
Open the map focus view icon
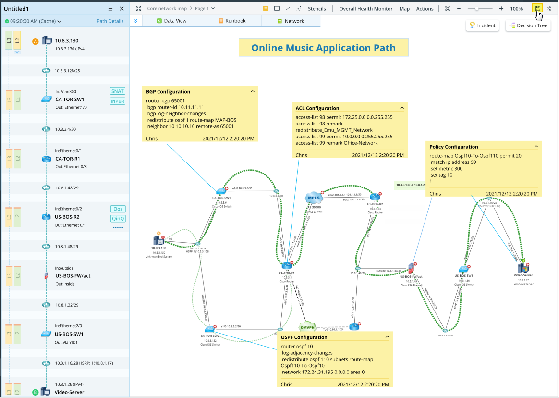(x=448, y=8)
